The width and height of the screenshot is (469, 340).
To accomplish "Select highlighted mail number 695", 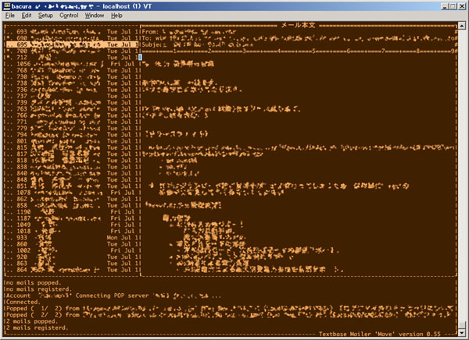I will point(70,44).
